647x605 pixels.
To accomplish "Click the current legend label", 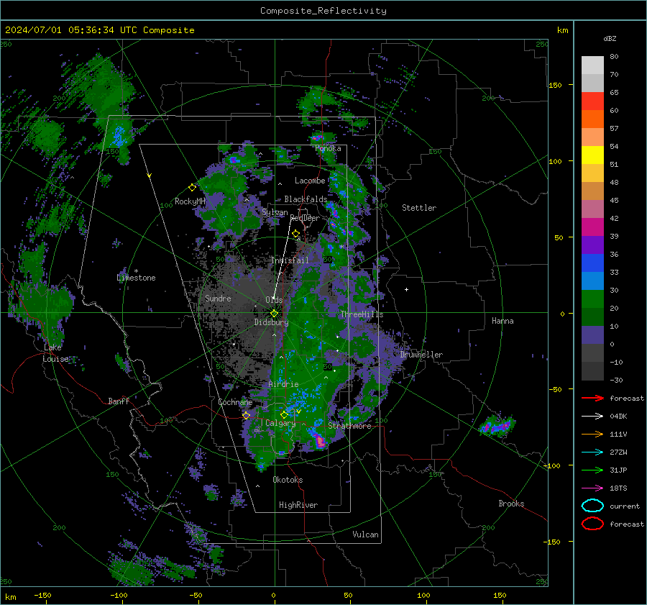I will 625,506.
